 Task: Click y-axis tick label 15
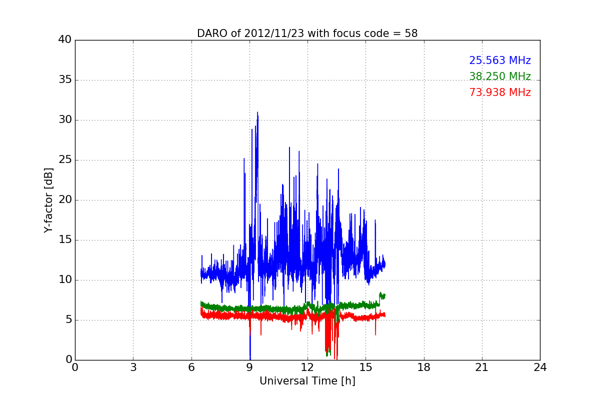pyautogui.click(x=65, y=240)
